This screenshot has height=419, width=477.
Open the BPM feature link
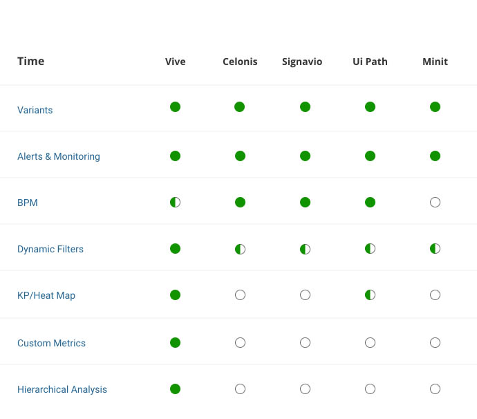coord(28,203)
